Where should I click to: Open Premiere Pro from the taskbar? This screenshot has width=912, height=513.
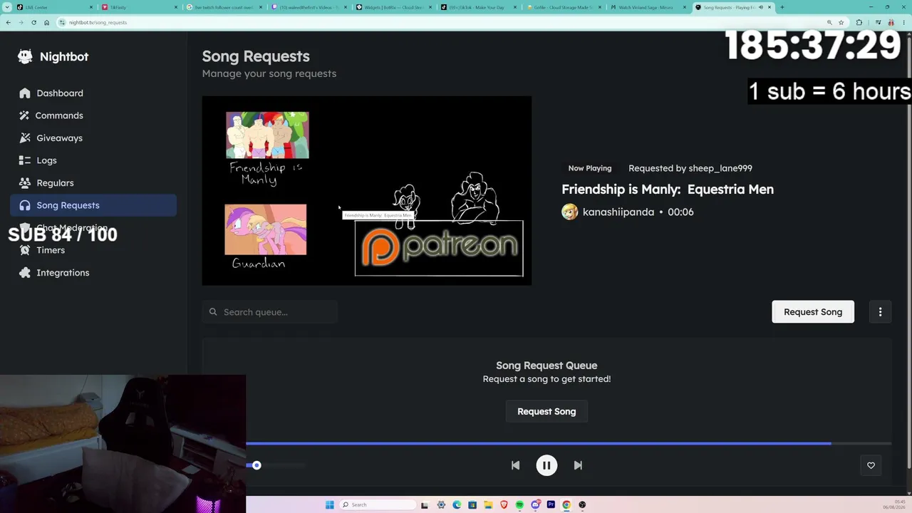point(551,504)
